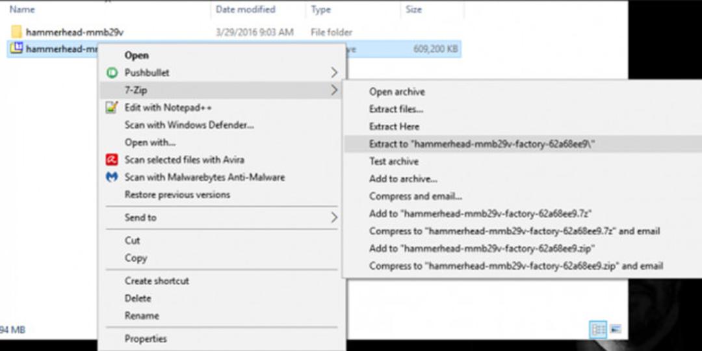Click the red Avira icon
The image size is (702, 351).
(x=112, y=159)
